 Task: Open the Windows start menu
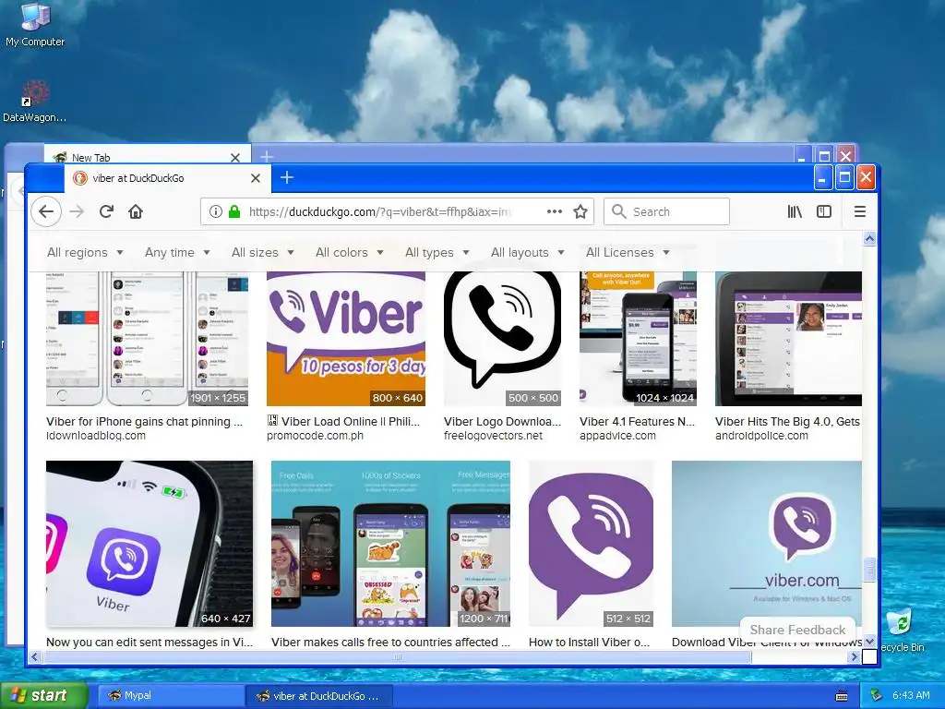pos(43,695)
